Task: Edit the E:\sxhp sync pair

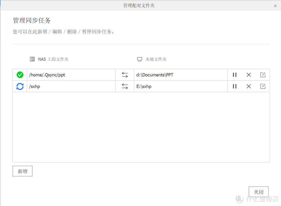Action: (263, 86)
